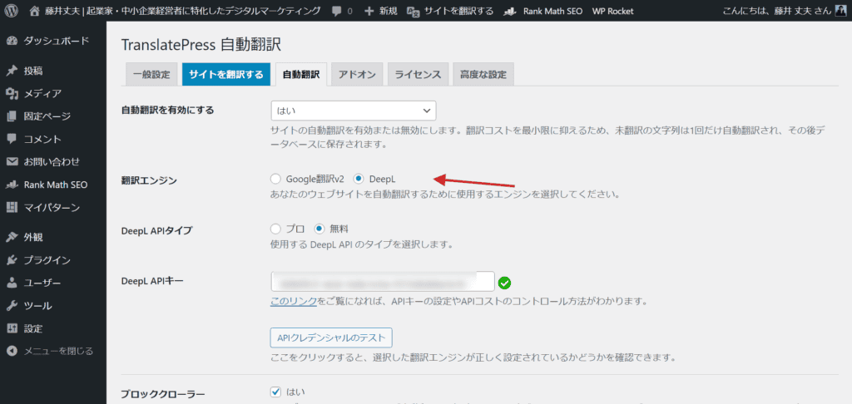Click into the DeepL APIキー input field
Viewport: 852px width, 404px height.
click(x=383, y=282)
